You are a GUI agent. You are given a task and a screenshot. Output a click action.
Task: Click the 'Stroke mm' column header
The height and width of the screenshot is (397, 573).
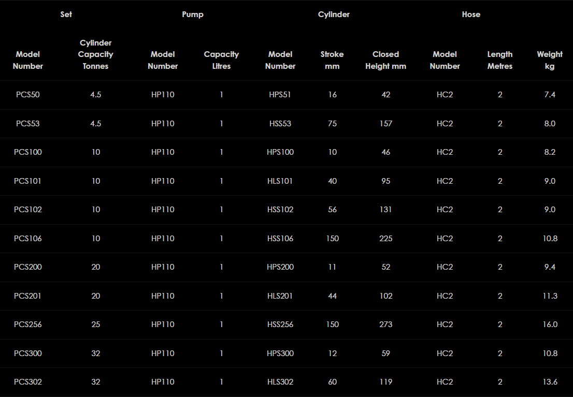click(332, 60)
